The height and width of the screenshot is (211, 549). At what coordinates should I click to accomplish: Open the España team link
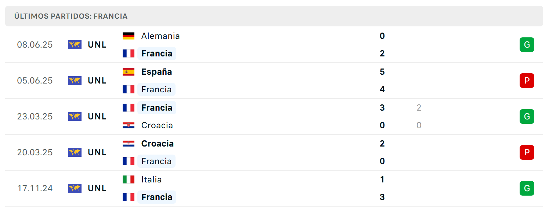point(156,72)
